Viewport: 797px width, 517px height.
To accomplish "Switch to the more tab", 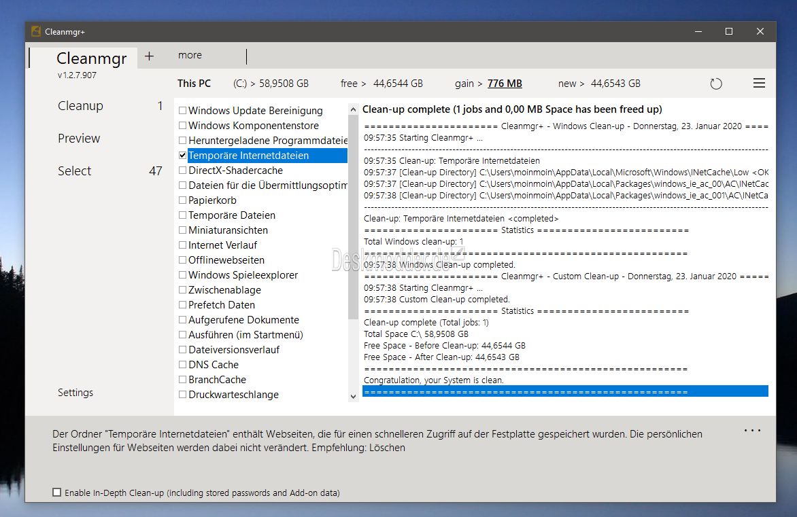I will (x=190, y=55).
